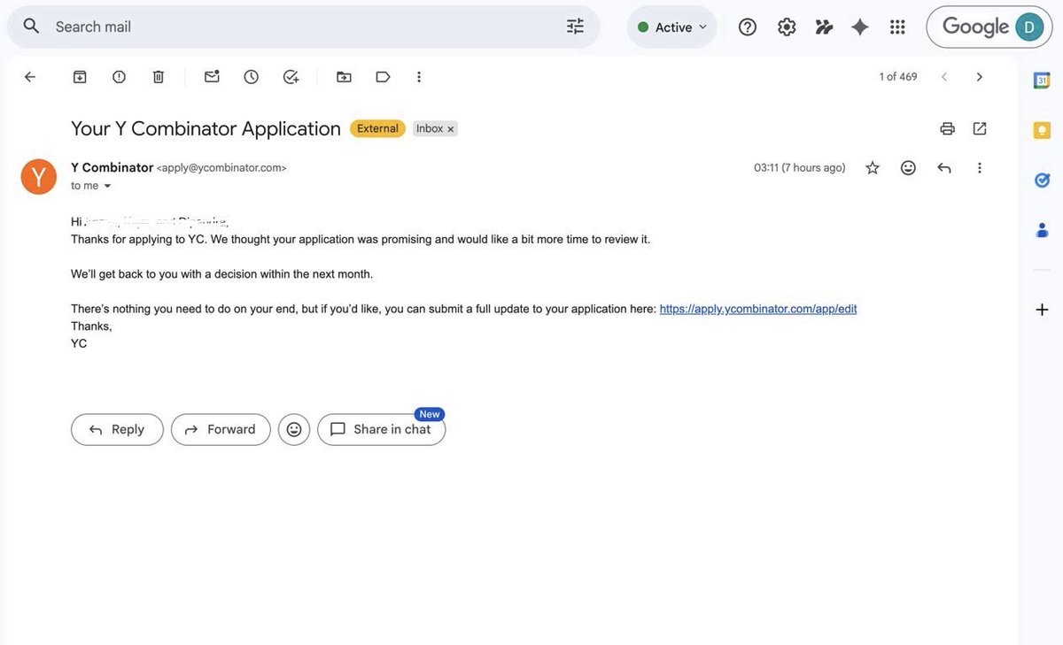Add this email to Tasks
The height and width of the screenshot is (645, 1063).
click(x=291, y=77)
